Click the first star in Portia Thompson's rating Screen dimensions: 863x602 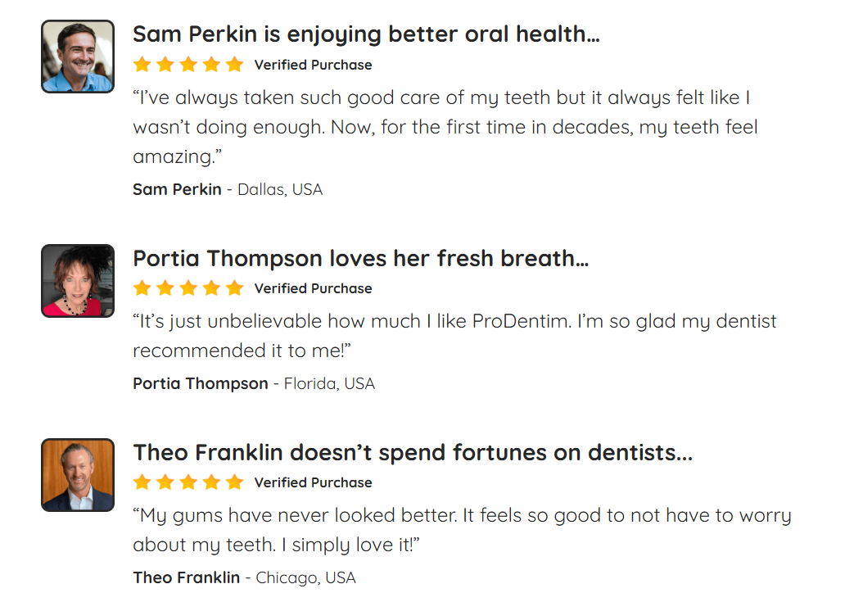tap(142, 288)
